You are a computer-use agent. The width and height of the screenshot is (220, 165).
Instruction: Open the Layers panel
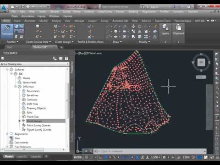point(165,30)
